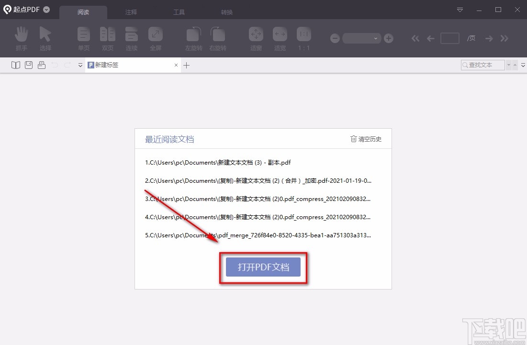
Task: Select the hand (抓手) tool
Action: point(21,38)
